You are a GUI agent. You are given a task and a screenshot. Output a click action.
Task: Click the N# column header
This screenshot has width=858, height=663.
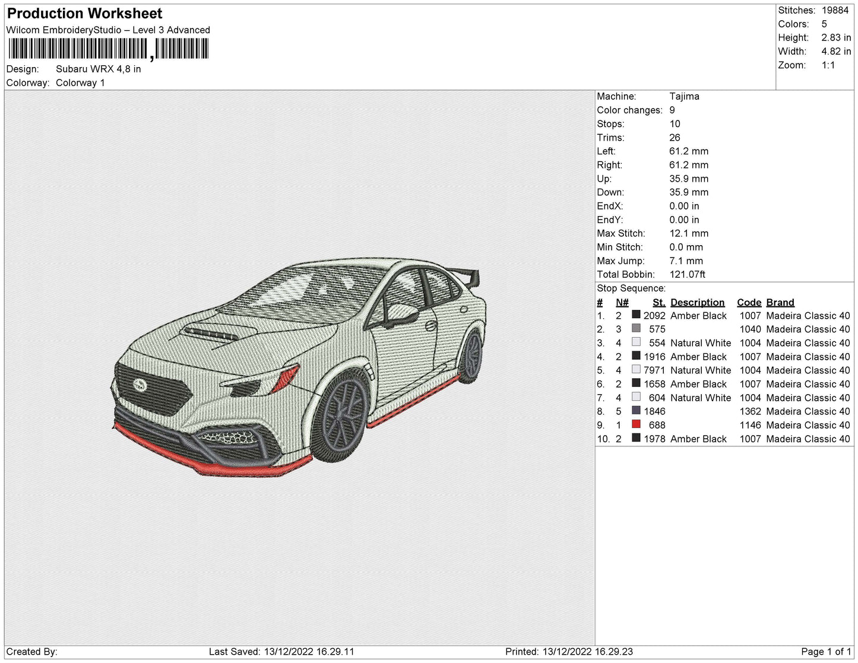(x=622, y=302)
